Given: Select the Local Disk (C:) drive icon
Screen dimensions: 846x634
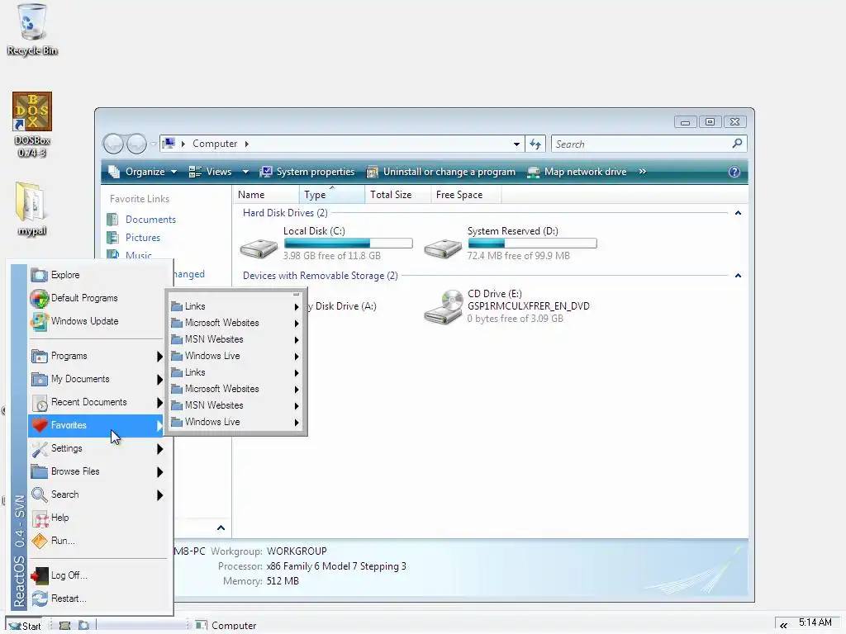Looking at the screenshot, I should (259, 248).
